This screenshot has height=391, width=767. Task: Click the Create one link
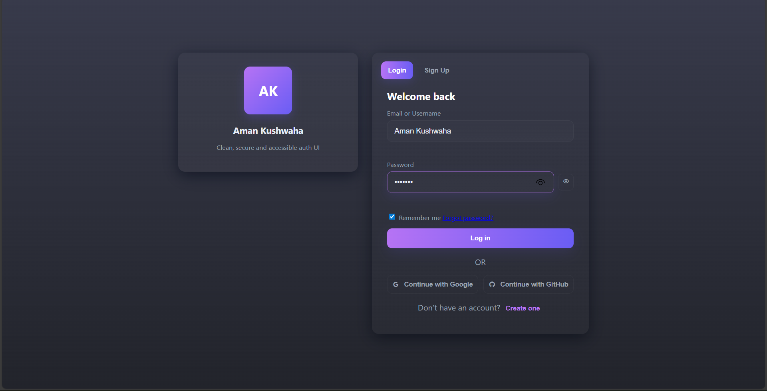point(523,308)
